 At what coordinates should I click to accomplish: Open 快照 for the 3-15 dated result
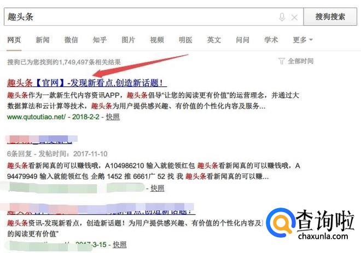click(119, 244)
